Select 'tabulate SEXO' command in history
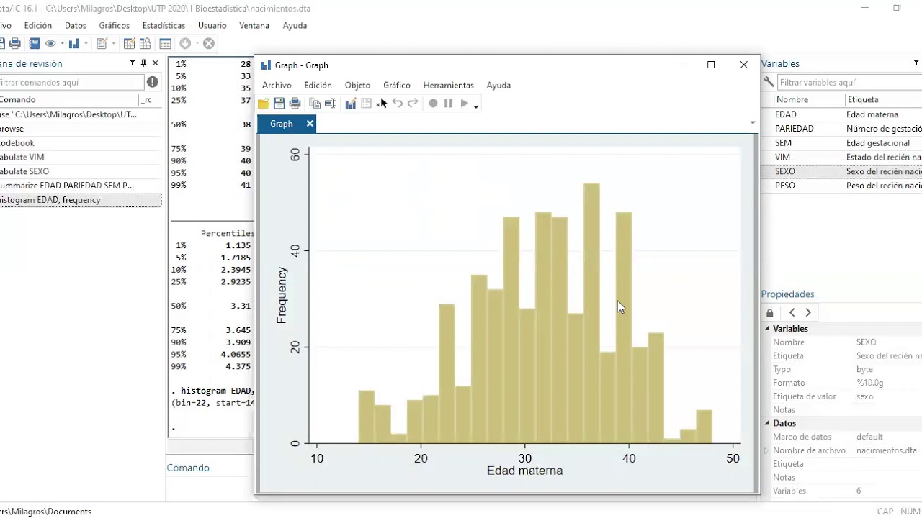The height and width of the screenshot is (518, 922). (x=81, y=171)
